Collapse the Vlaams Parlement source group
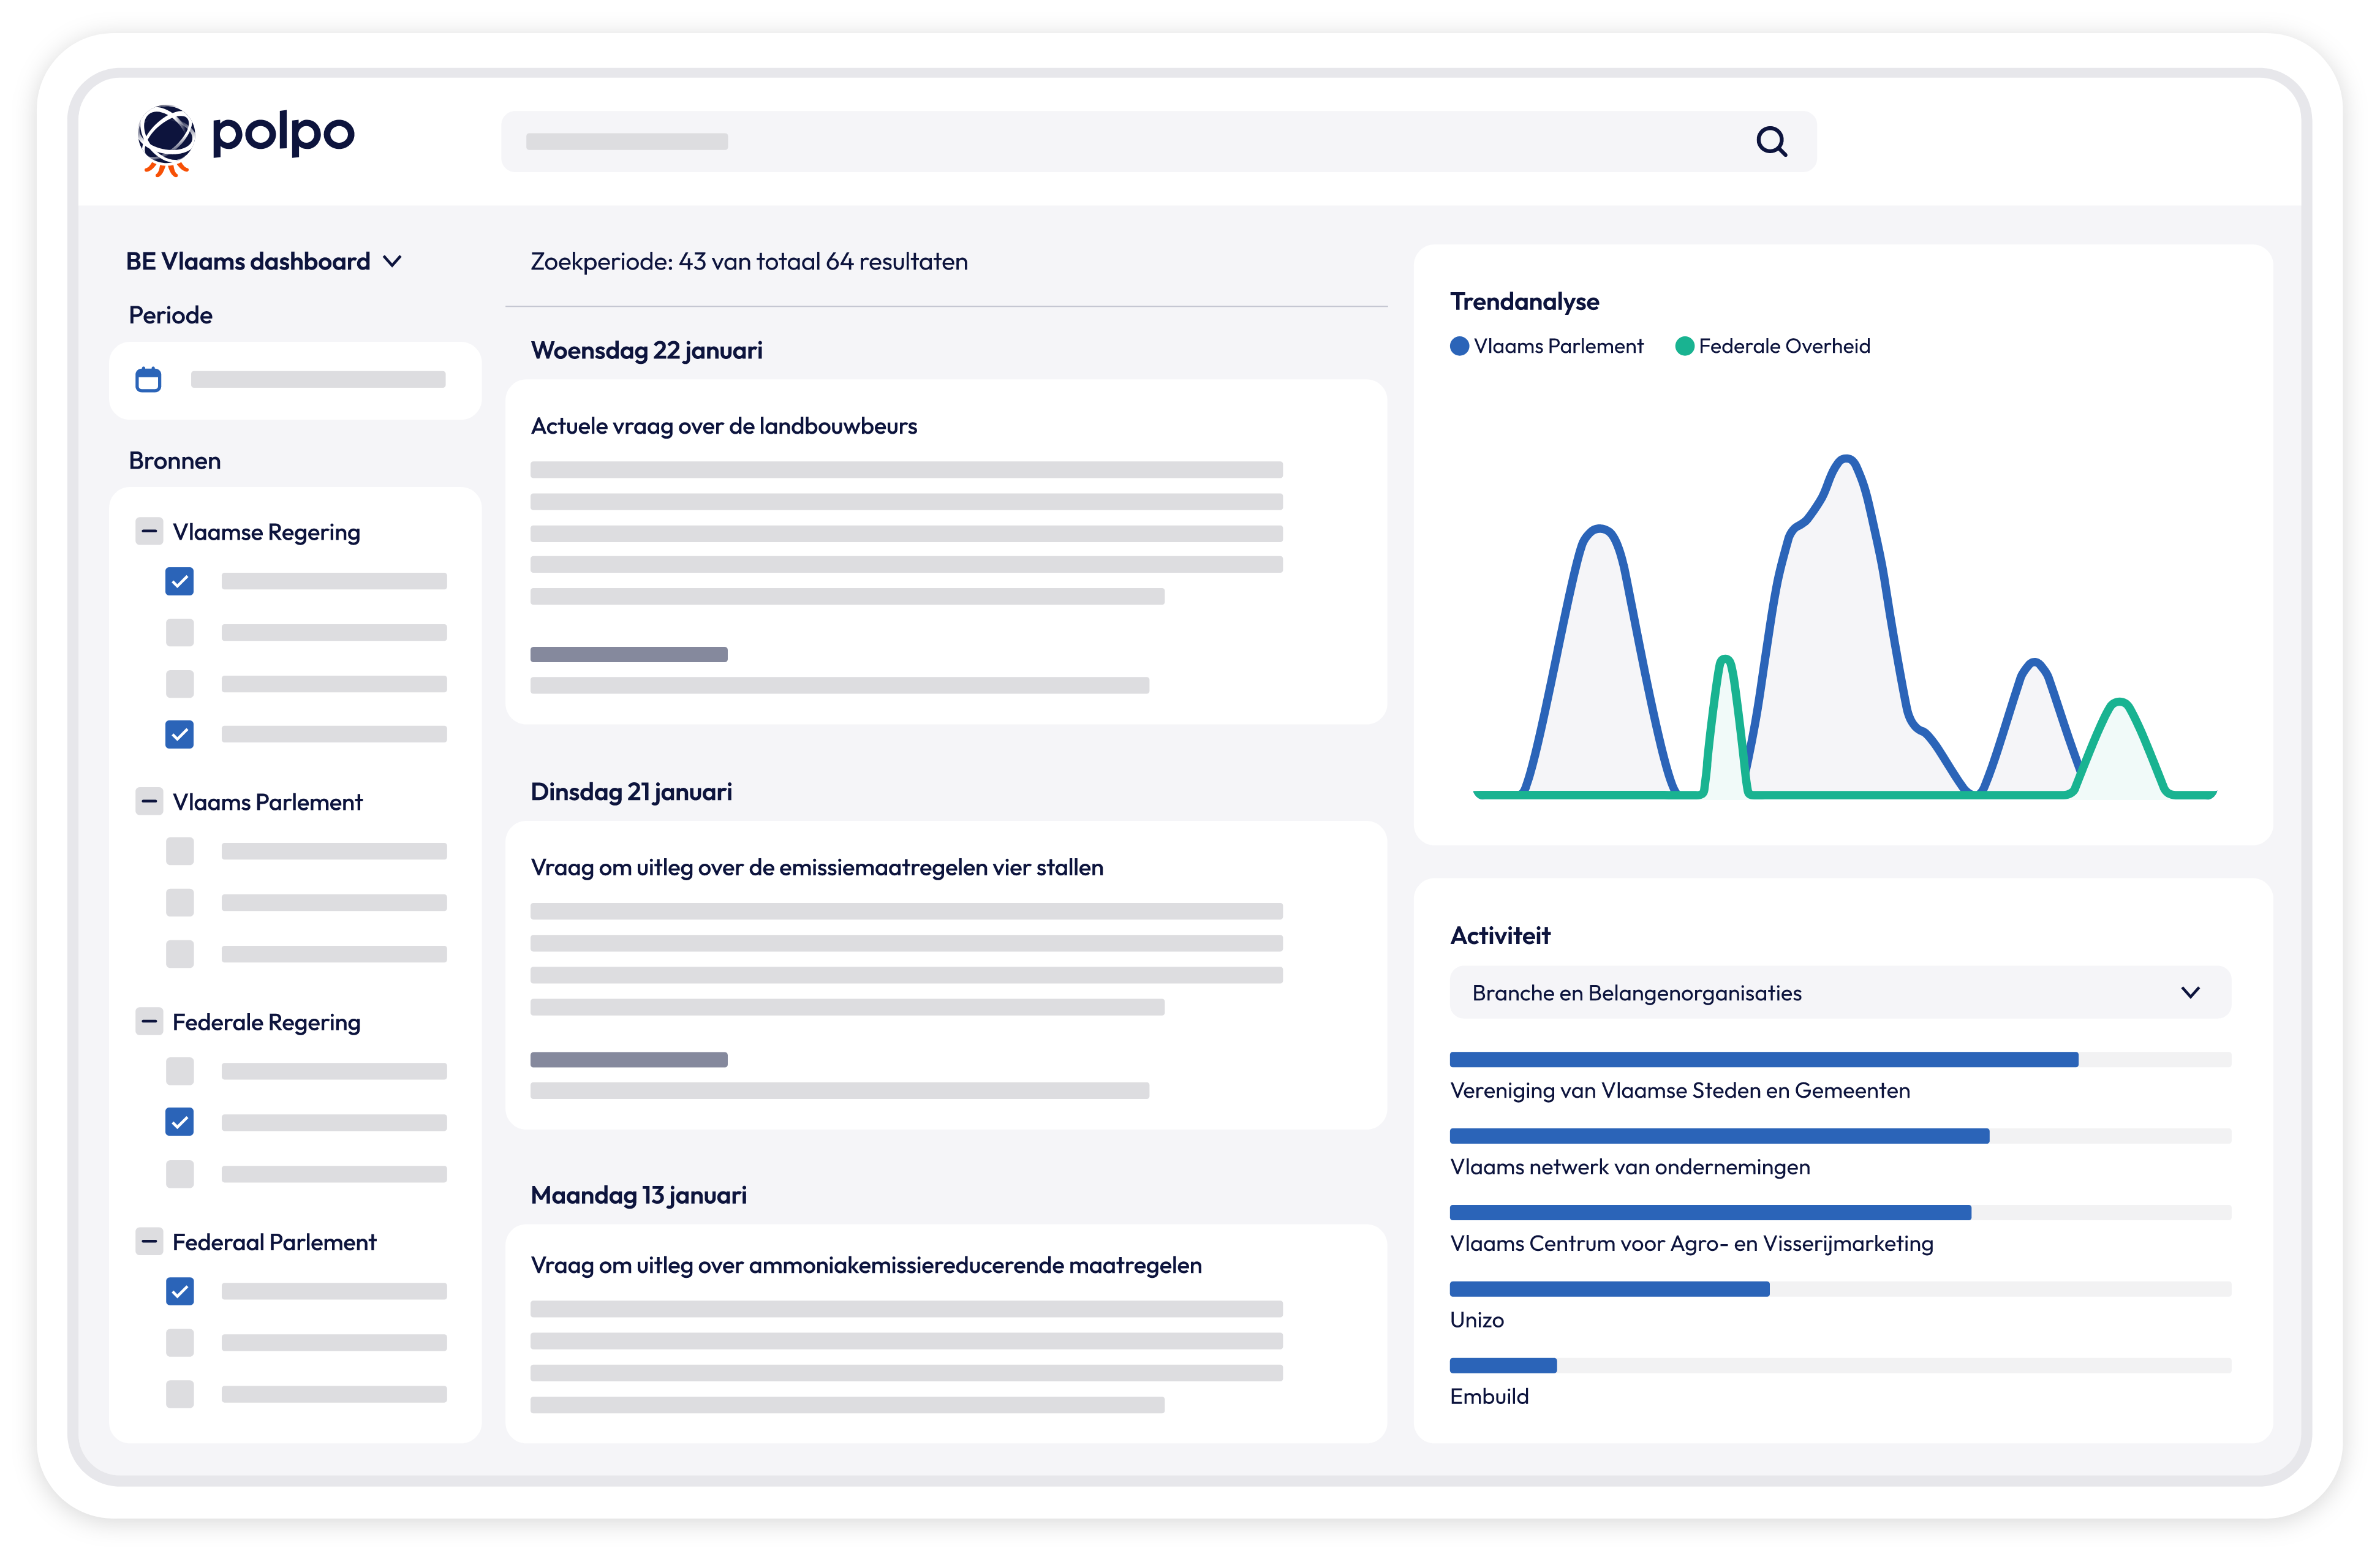This screenshot has width=2380, height=1559. (149, 801)
